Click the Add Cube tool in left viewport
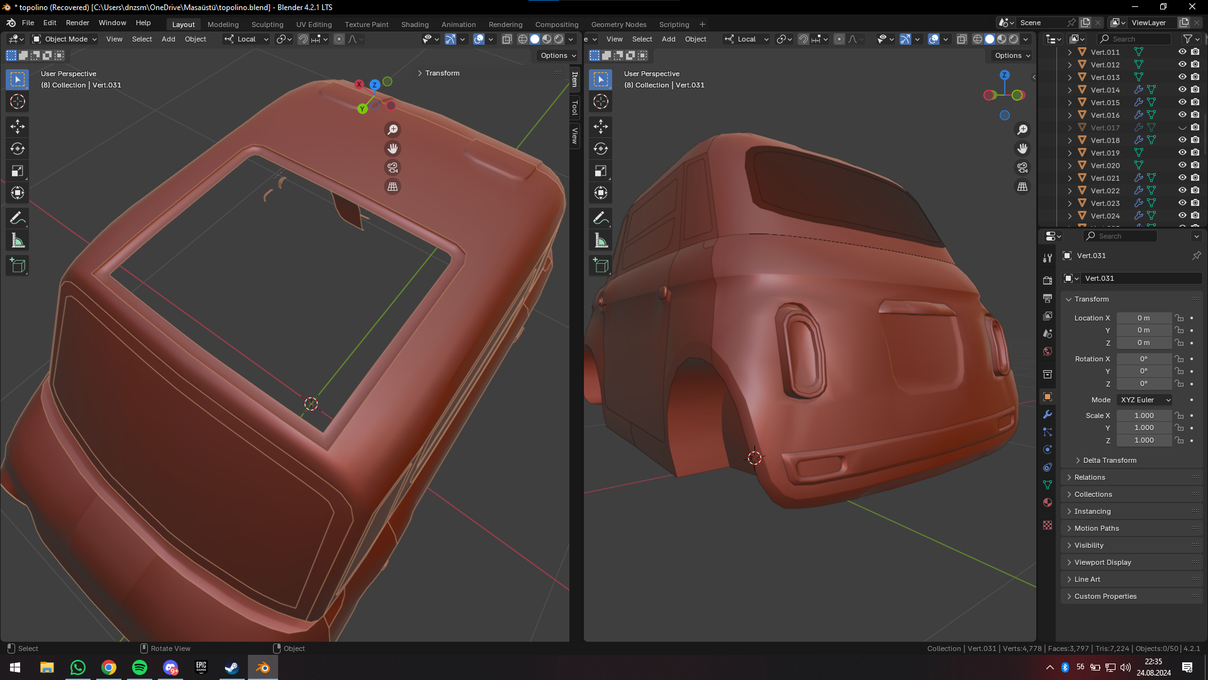The width and height of the screenshot is (1208, 680). click(x=18, y=266)
